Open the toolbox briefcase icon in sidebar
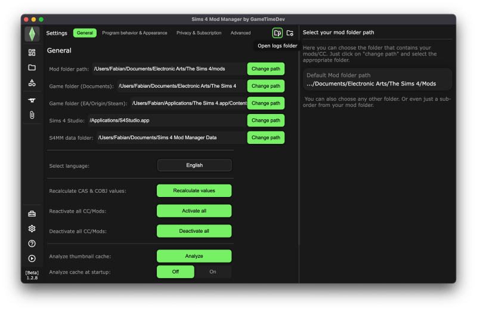This screenshot has width=477, height=311. (32, 214)
